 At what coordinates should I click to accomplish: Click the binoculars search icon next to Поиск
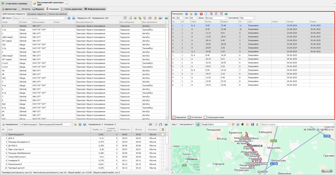(x=3, y=18)
